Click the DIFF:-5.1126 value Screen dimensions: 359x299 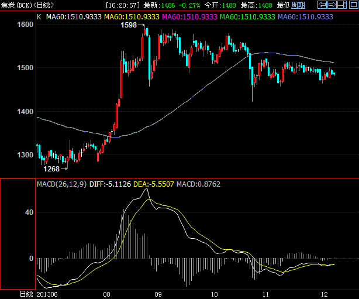click(x=110, y=184)
